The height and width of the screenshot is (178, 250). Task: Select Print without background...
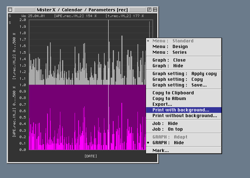(184, 116)
